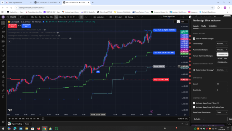Reload the browser page
232x131 pixels.
tap(11, 7)
